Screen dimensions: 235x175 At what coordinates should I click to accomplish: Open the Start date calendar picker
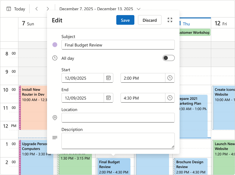coord(108,78)
